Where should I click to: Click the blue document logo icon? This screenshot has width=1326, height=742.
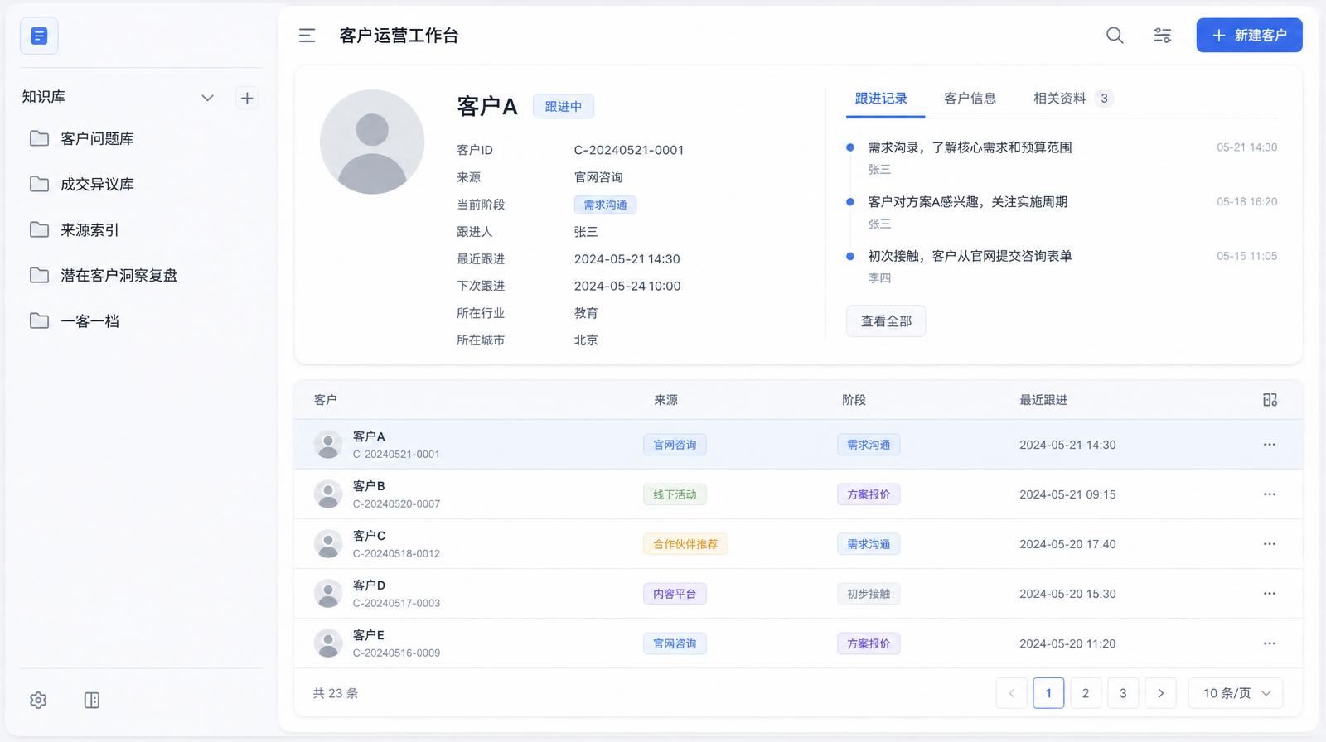point(39,36)
